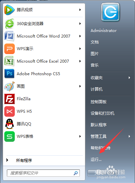Expand the 管理工具 submenu arrow
135x183 pixels.
tap(129, 136)
